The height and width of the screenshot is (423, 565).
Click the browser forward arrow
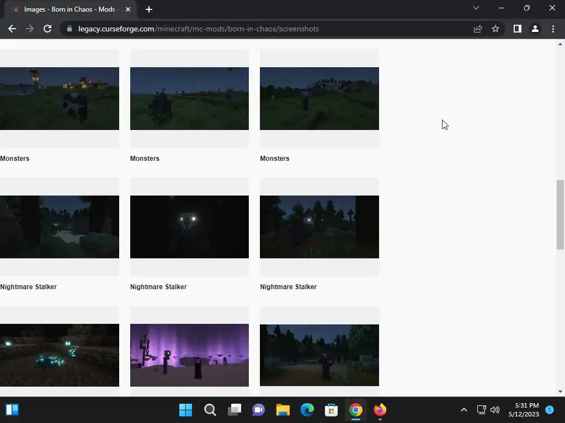click(30, 29)
